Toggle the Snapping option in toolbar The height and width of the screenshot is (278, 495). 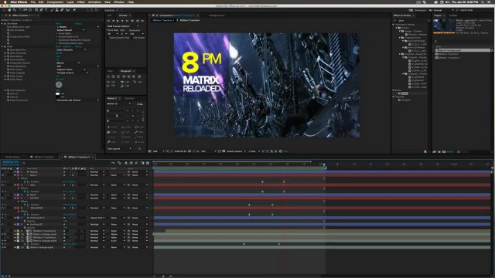point(111,10)
